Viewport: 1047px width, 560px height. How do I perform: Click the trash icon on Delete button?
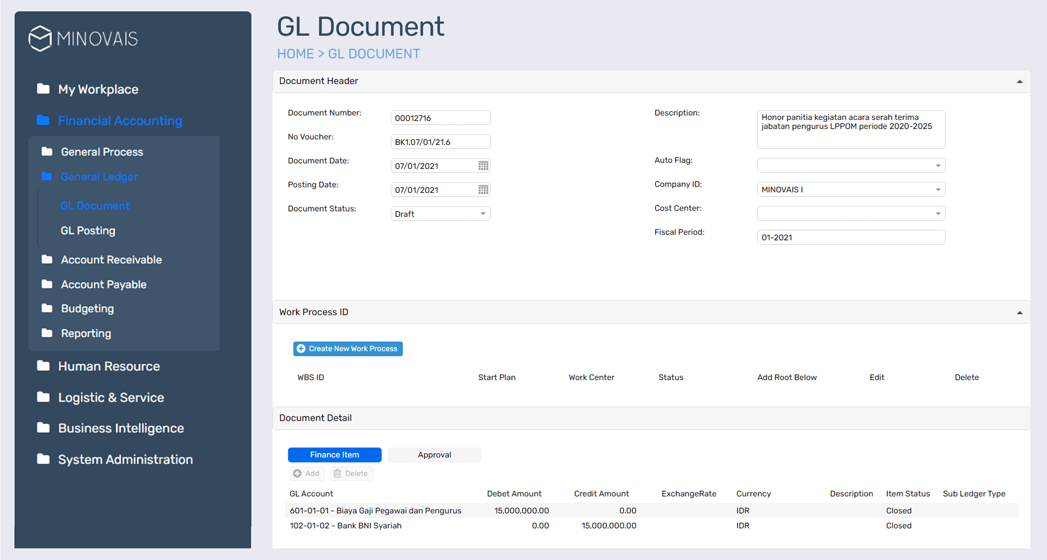tap(337, 474)
